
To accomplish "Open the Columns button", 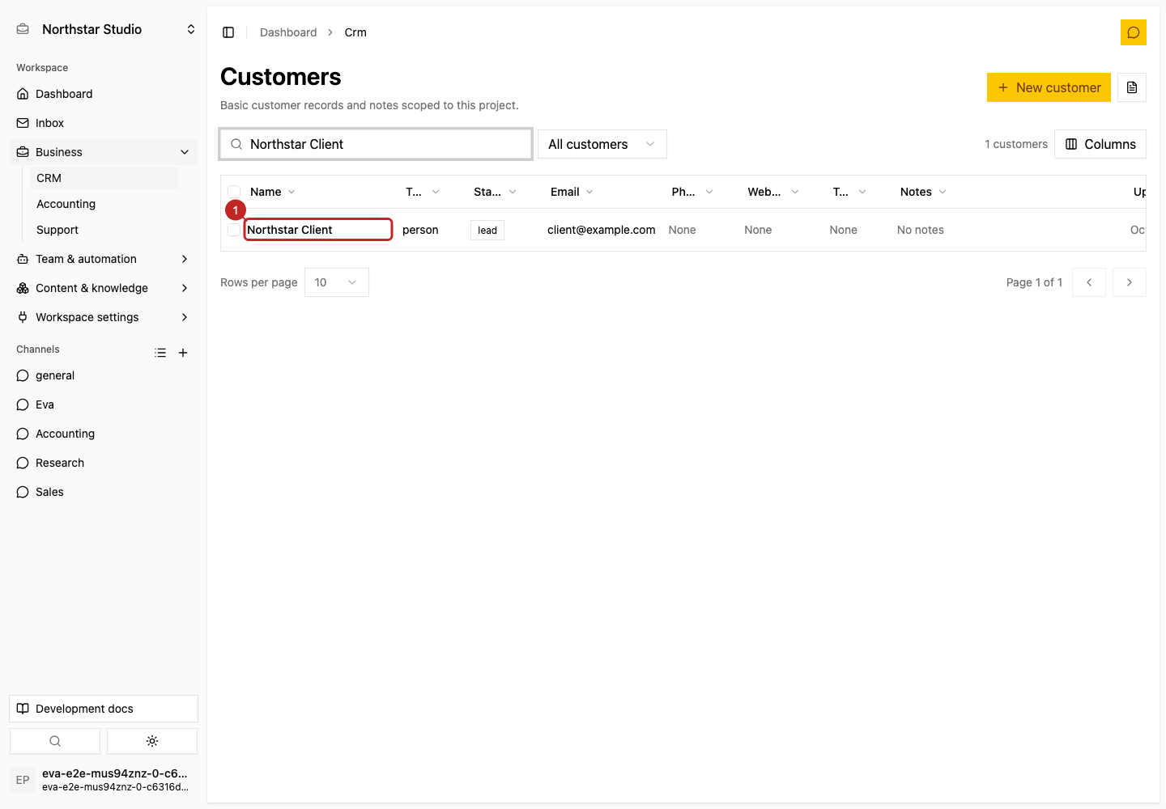I will (1100, 144).
